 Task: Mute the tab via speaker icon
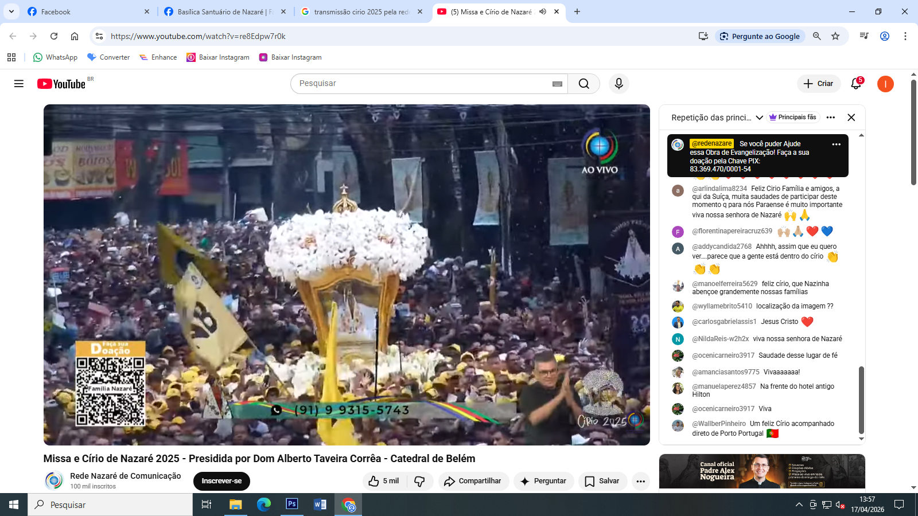[542, 11]
